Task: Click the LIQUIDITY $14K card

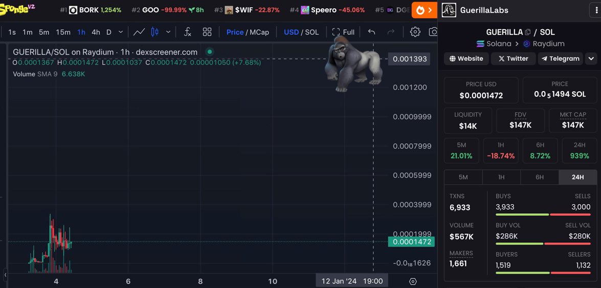Action: coord(468,121)
